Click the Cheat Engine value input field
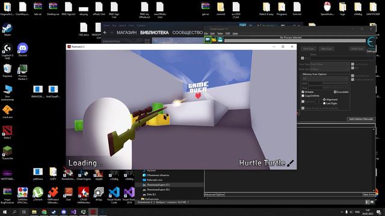 coord(342,58)
